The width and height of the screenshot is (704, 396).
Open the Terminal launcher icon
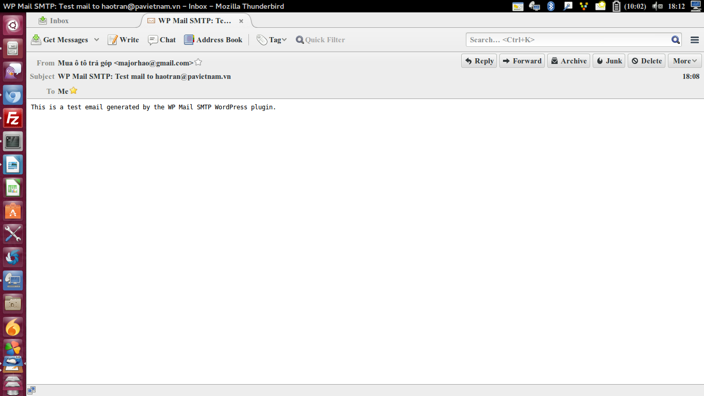point(13,141)
